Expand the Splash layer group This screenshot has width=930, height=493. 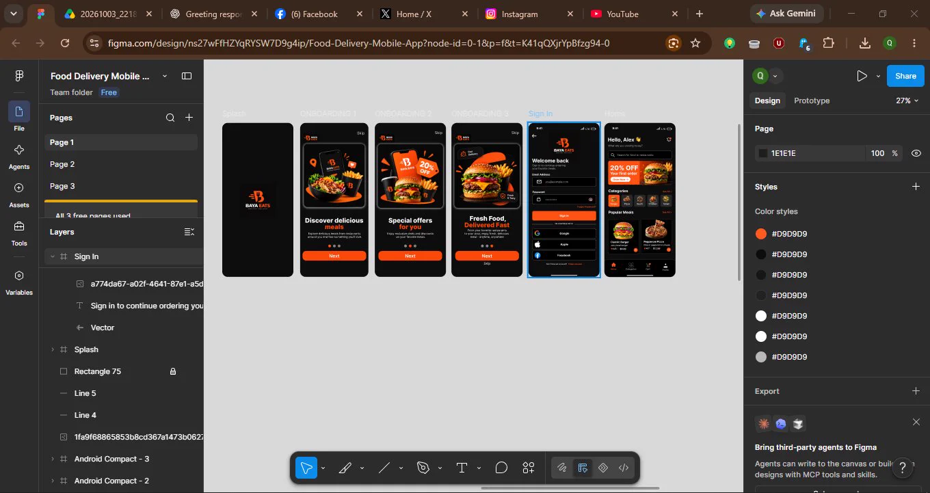coord(53,349)
